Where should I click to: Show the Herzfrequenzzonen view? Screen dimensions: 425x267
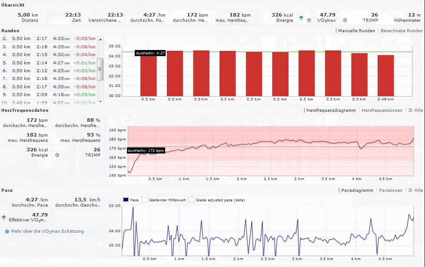[x=382, y=110]
